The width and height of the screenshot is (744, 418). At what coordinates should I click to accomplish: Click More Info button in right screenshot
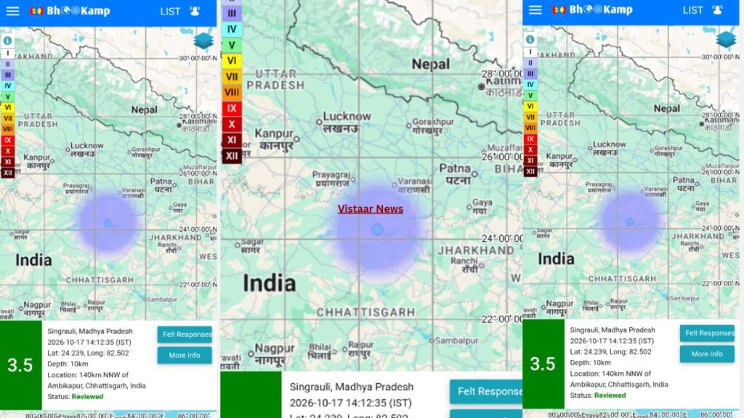(707, 354)
